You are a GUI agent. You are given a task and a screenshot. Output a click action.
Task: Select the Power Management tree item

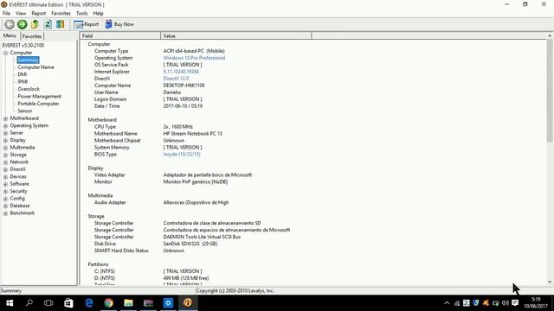coord(39,96)
